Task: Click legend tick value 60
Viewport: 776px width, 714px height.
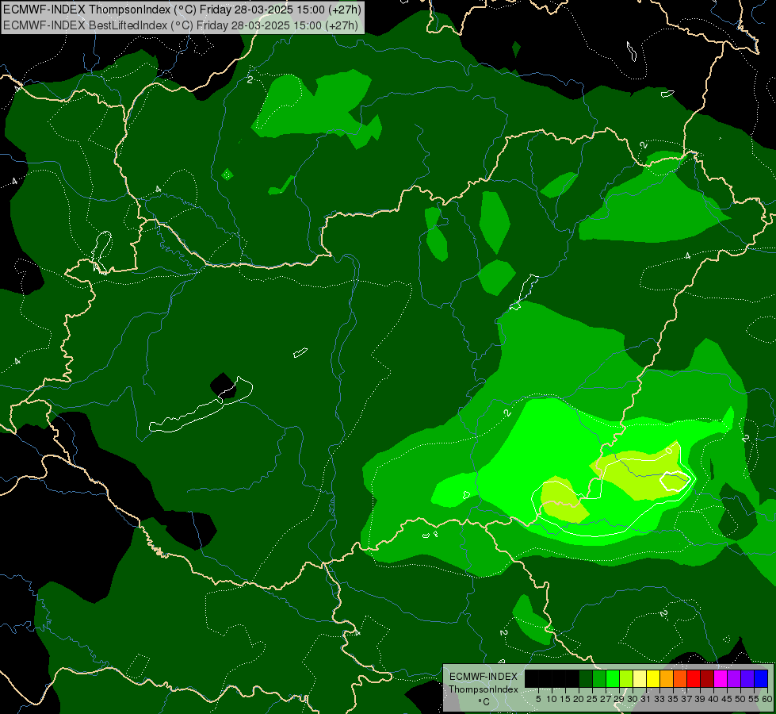Action: [x=767, y=699]
